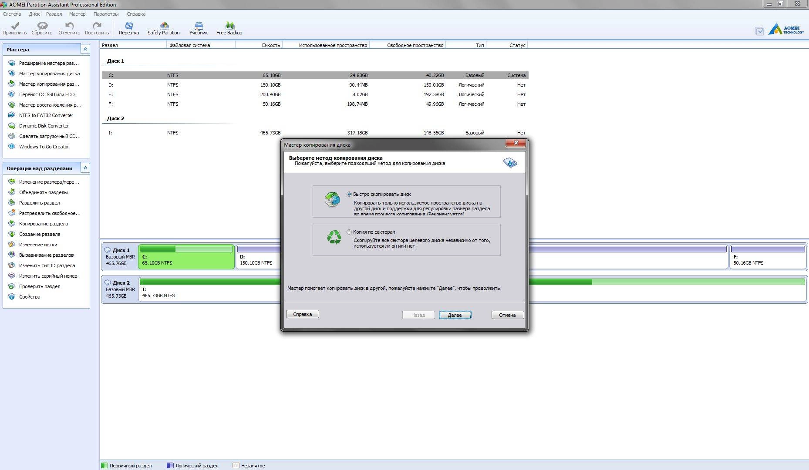Select partition F: block in disk map

(768, 257)
